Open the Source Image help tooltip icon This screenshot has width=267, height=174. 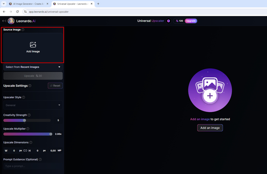click(x=23, y=30)
